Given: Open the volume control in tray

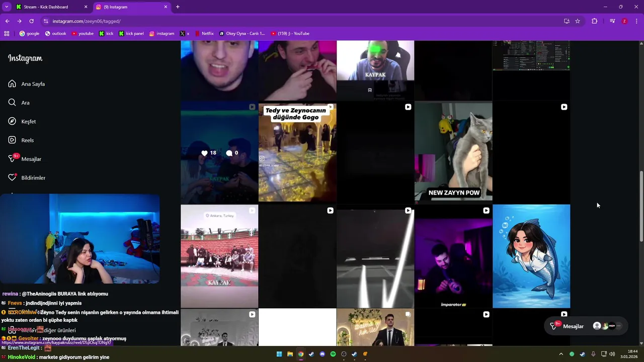Looking at the screenshot, I should tap(612, 354).
